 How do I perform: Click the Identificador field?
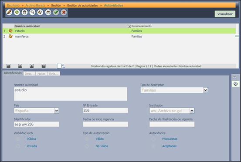click(37, 124)
